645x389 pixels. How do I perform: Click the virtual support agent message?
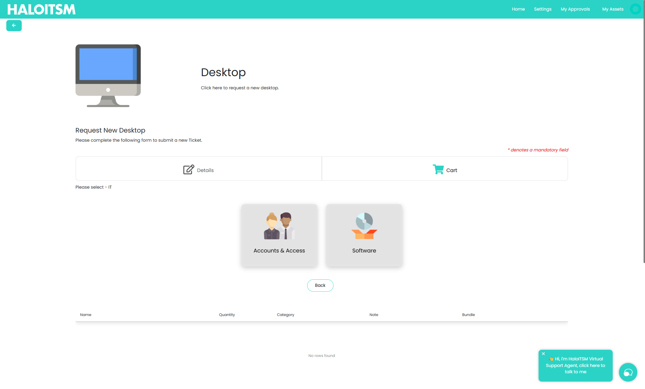(575, 366)
